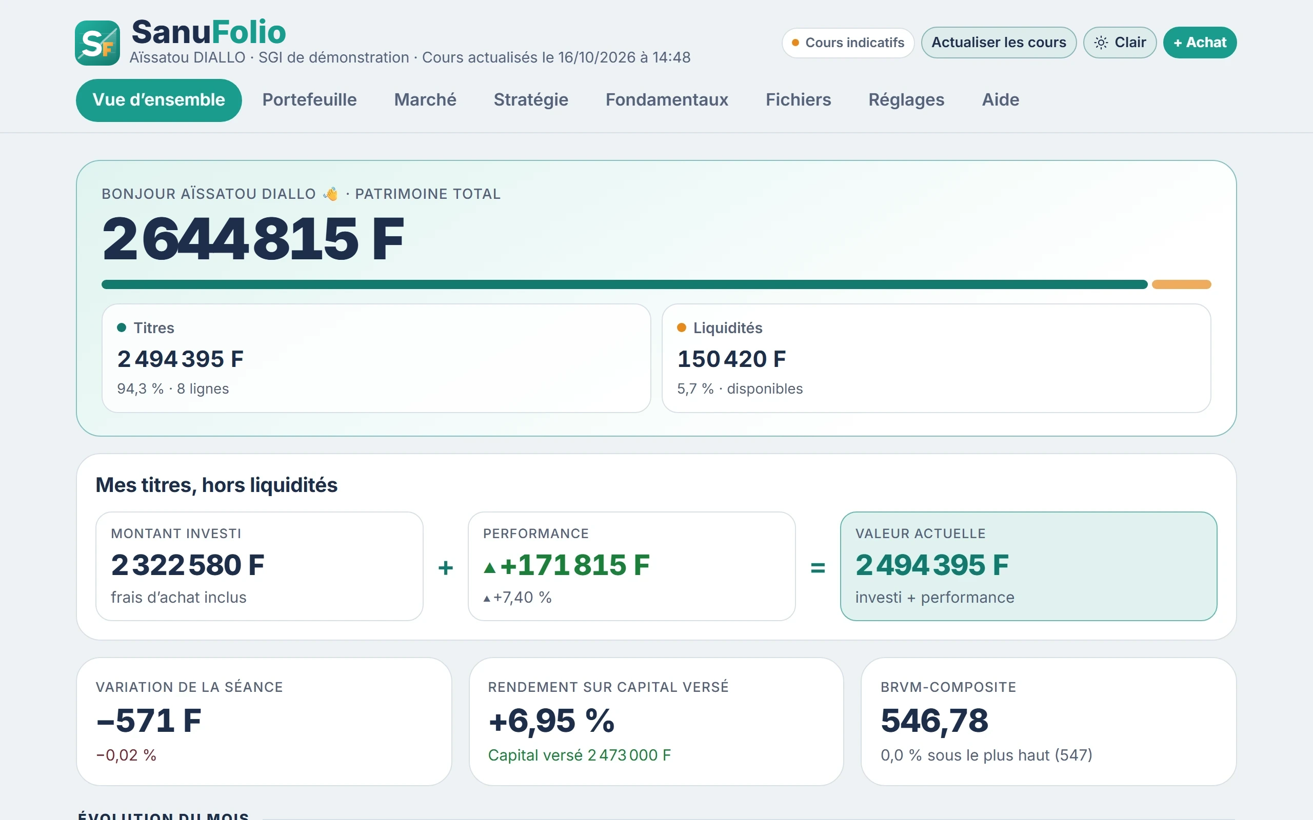Click the green dot beside Titres
1313x820 pixels.
122,327
